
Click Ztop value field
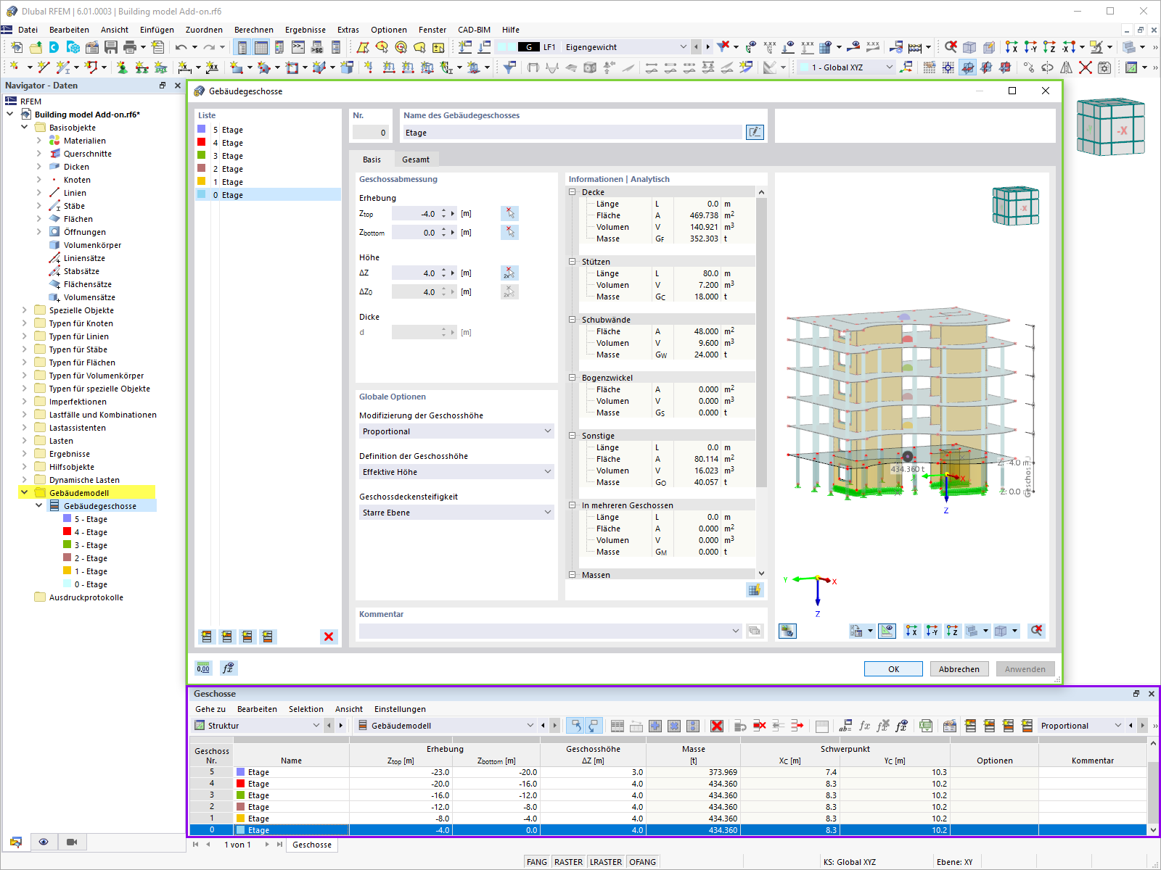click(415, 213)
